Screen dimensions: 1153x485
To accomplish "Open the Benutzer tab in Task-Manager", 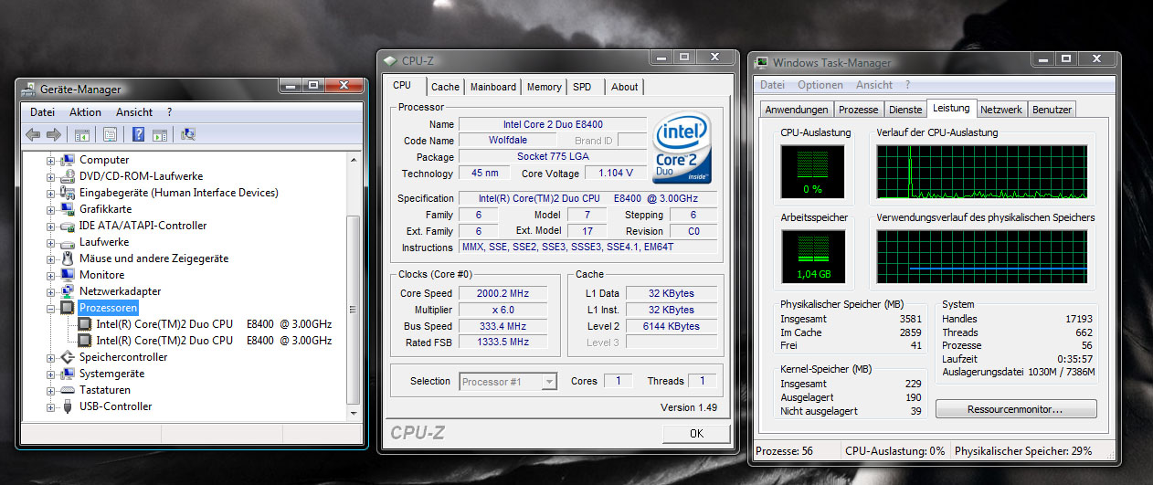I will [1053, 110].
